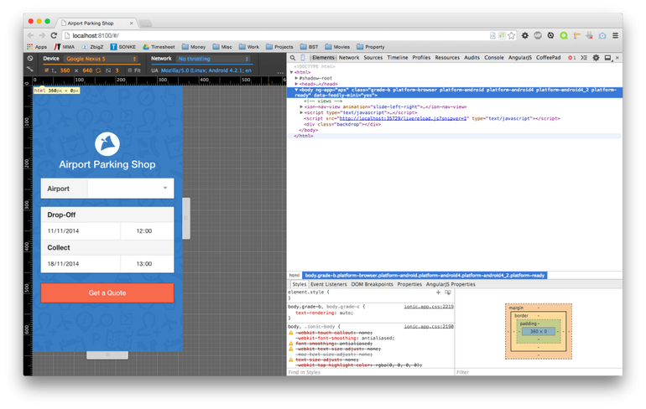646x409 pixels.
Task: Open ionic.app.css:2190 source link
Action: (429, 326)
